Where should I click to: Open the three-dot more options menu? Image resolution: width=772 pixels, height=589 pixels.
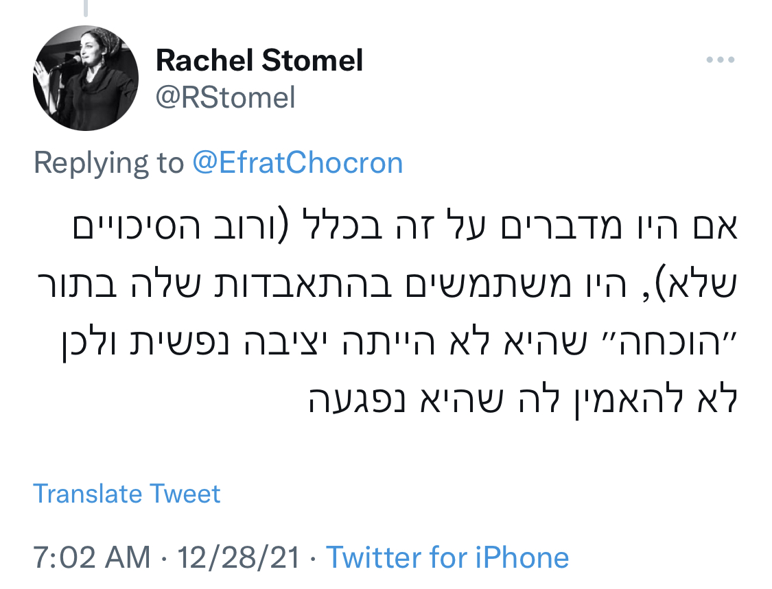tap(721, 60)
